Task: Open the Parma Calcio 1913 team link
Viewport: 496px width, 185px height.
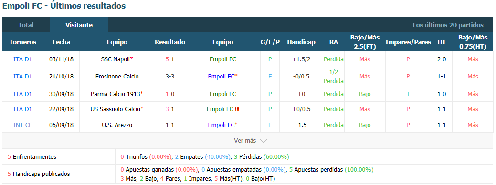Action: 116,94
